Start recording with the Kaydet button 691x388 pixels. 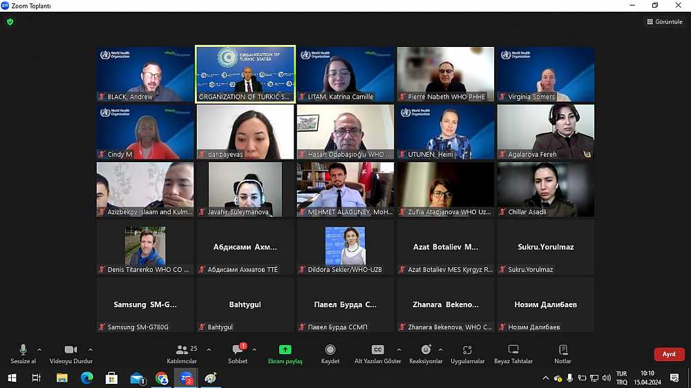point(330,353)
